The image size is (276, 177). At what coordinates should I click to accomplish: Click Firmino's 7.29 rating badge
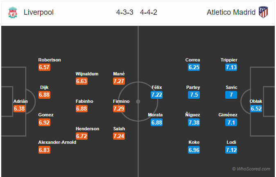[x=119, y=109]
